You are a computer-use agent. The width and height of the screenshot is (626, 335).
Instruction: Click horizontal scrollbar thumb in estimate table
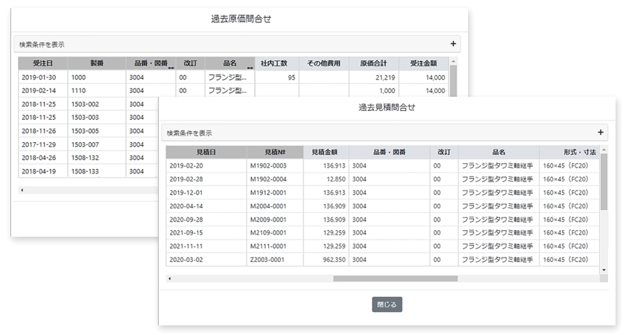click(x=395, y=278)
